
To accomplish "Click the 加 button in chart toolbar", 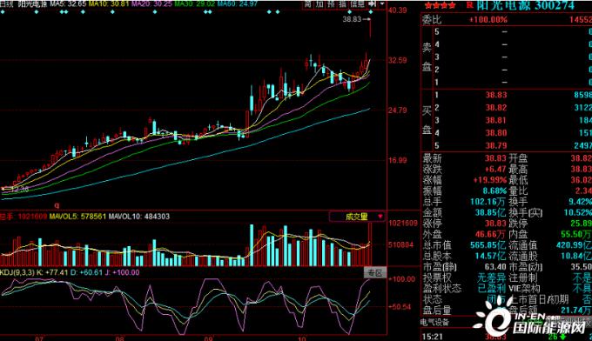I will 320,4.
